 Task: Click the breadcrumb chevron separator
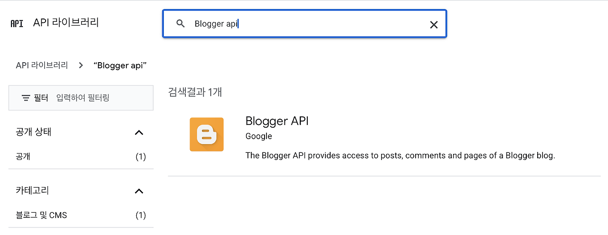tap(81, 65)
